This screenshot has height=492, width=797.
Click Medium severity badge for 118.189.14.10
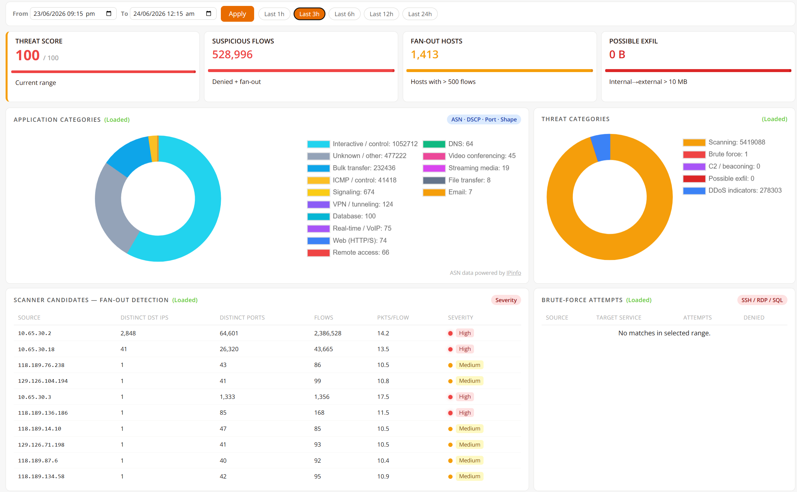pyautogui.click(x=469, y=428)
